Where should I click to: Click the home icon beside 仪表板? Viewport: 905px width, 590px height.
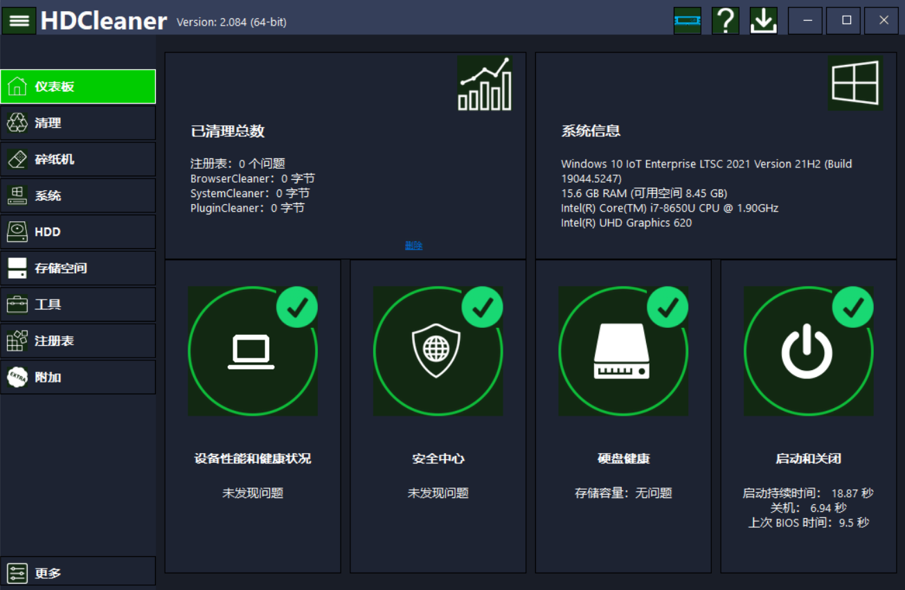tap(17, 86)
